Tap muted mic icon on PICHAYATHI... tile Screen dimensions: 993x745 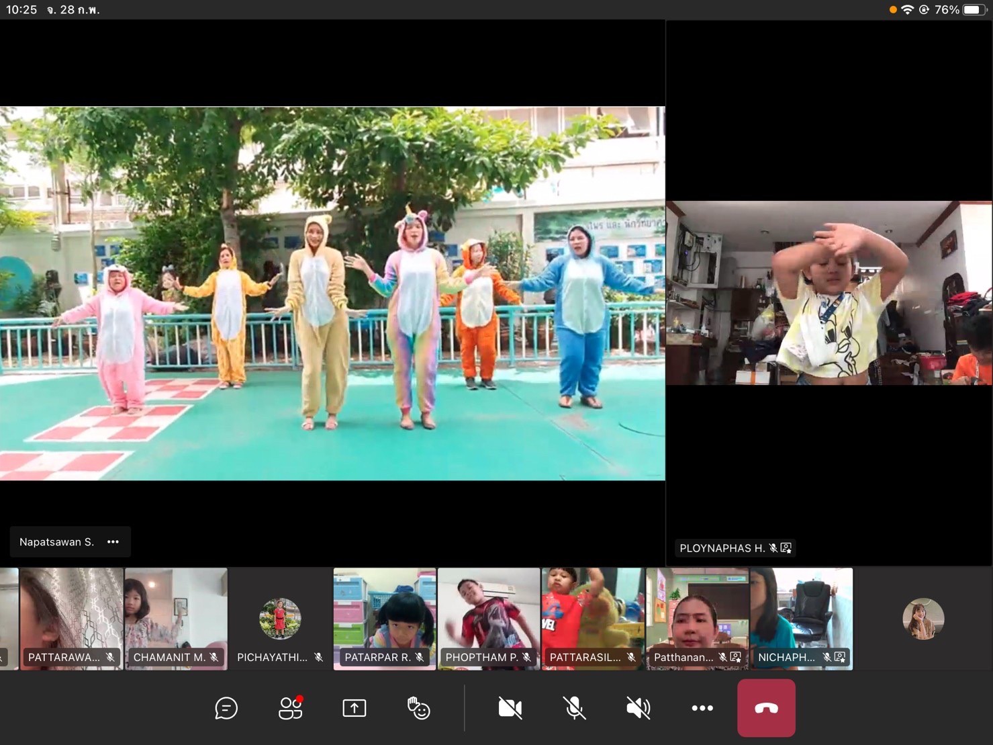point(318,657)
